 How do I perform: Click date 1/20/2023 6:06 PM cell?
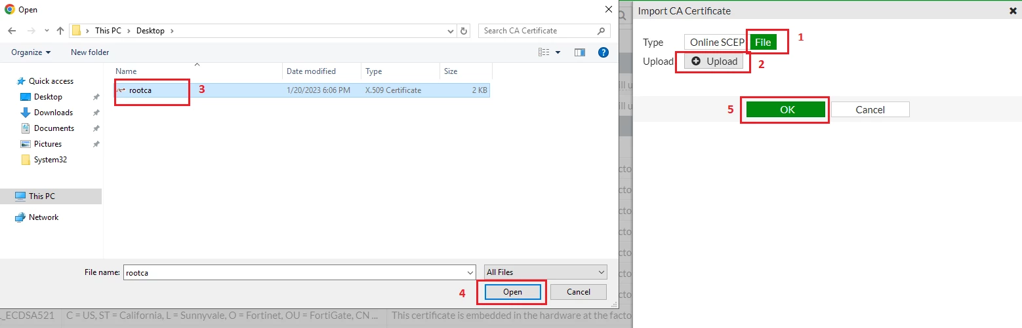[318, 90]
